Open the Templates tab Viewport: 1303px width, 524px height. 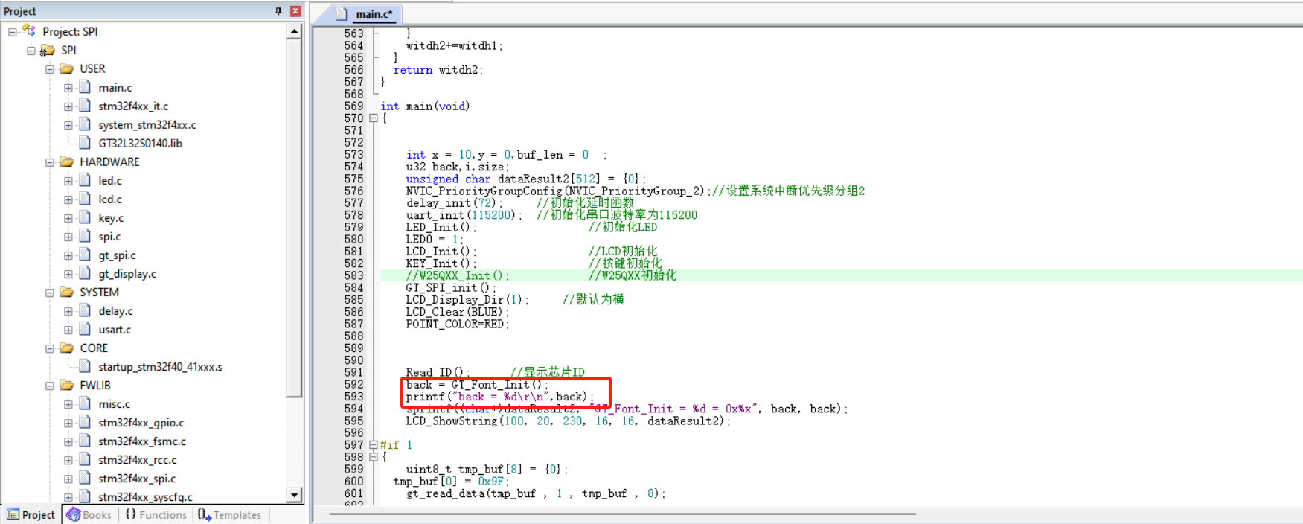coord(231,514)
